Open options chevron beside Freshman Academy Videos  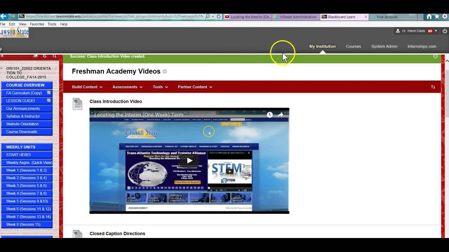165,71
